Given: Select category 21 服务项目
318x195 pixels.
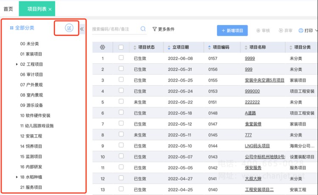Looking at the screenshot, I should tap(31, 187).
